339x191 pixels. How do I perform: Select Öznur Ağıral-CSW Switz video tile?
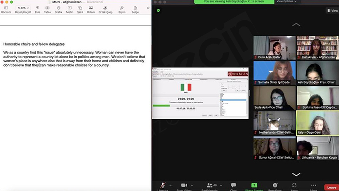[x=274, y=148]
